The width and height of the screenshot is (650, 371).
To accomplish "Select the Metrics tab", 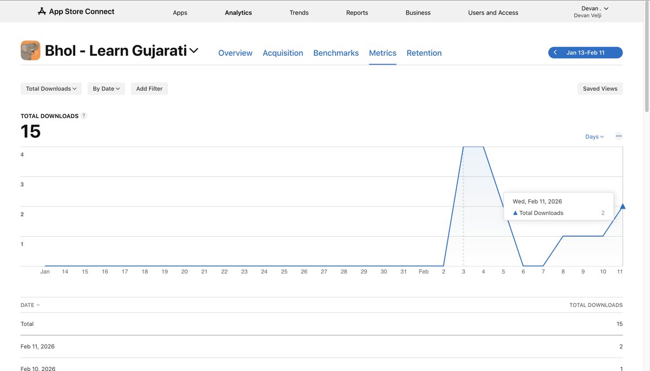I will [382, 53].
